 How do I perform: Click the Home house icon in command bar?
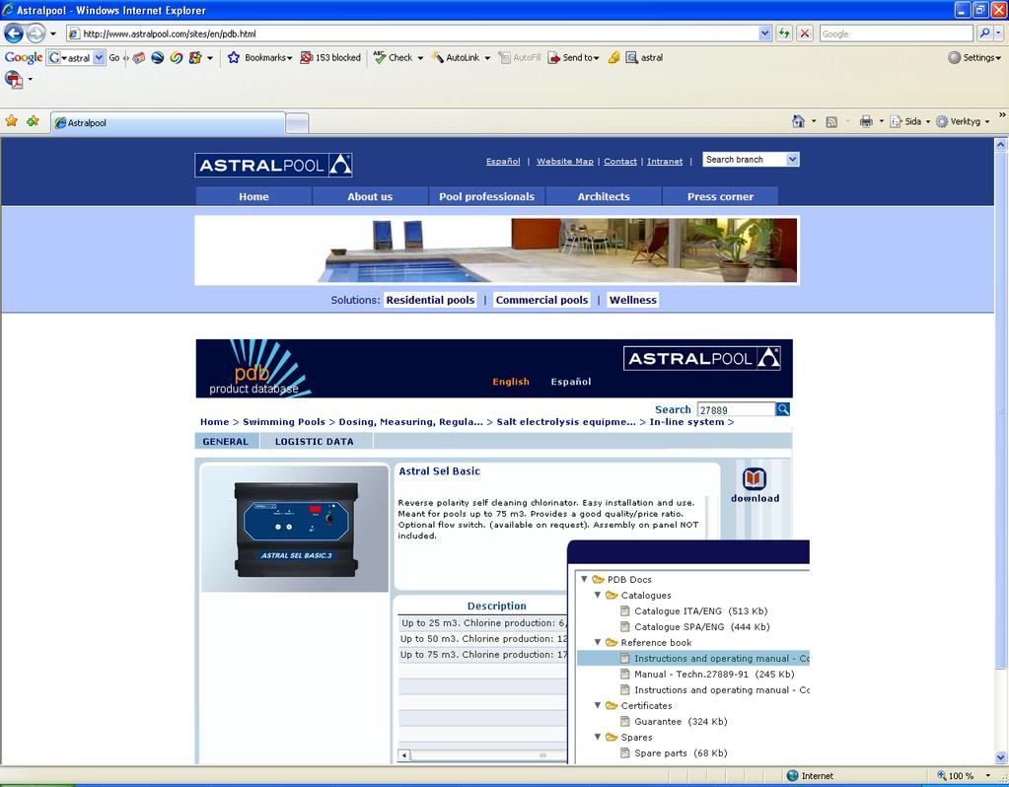point(799,121)
